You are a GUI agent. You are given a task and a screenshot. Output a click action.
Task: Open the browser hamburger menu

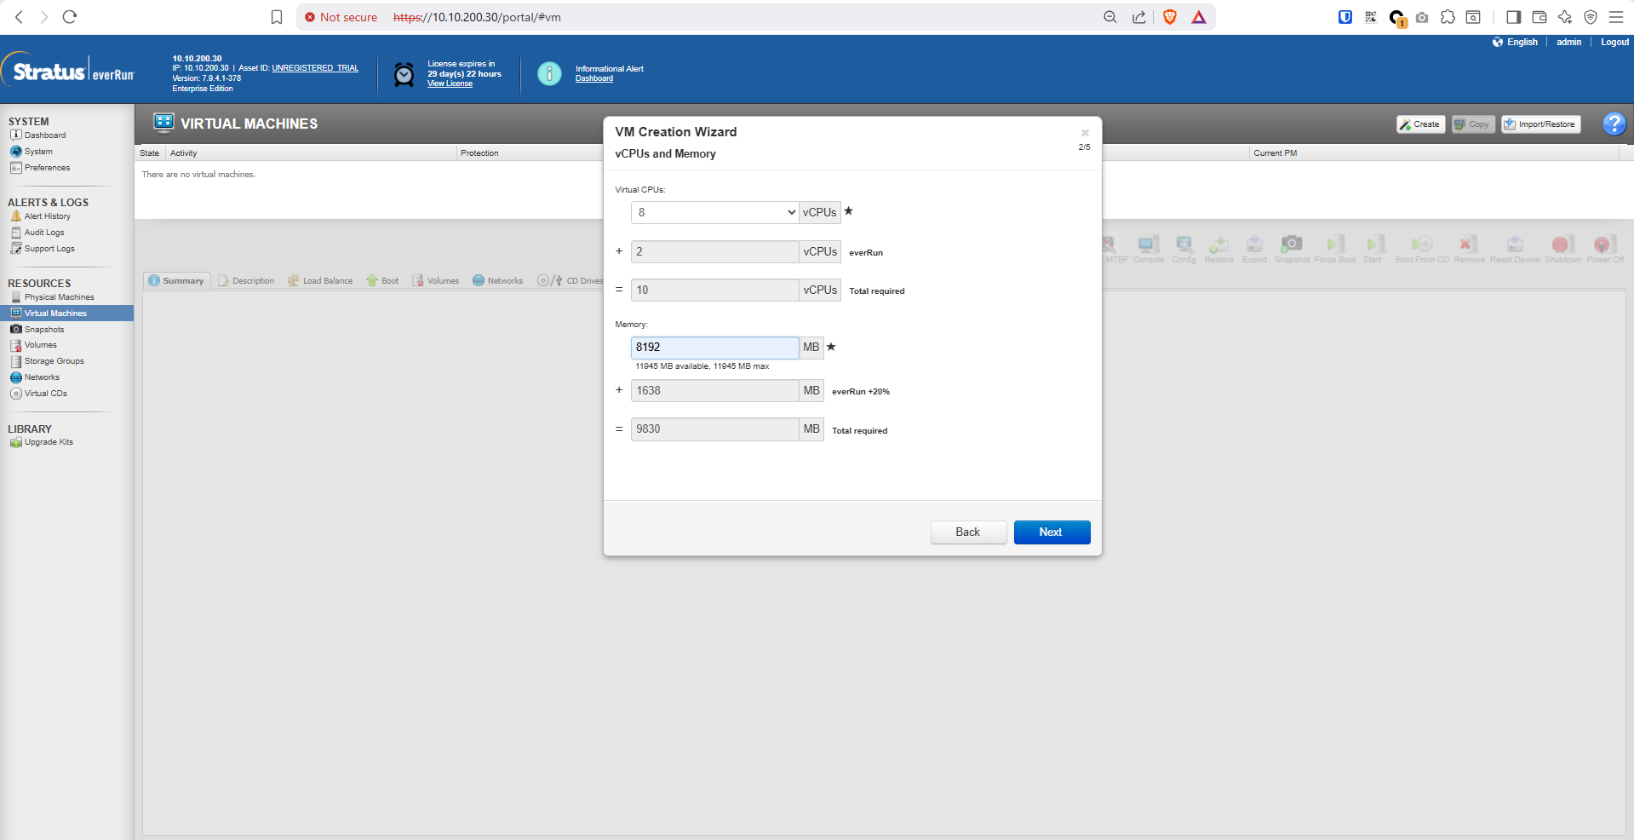[x=1615, y=17]
